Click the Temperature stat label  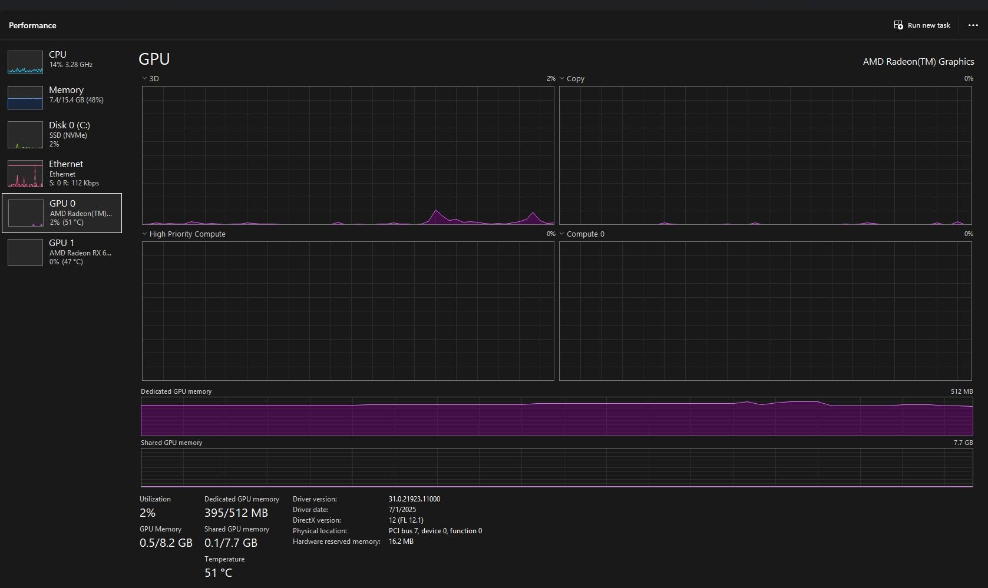224,559
